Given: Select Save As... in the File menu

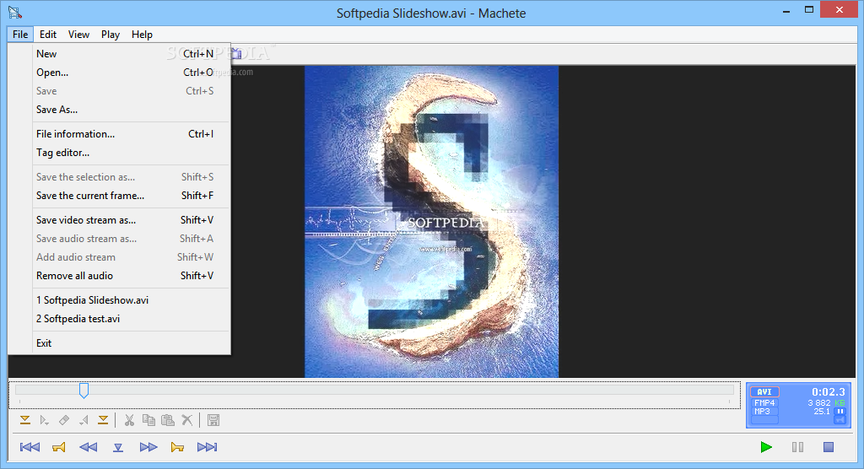Looking at the screenshot, I should tap(131, 110).
